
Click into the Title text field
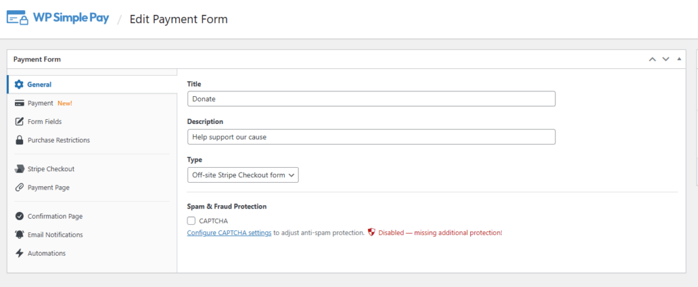click(x=371, y=99)
